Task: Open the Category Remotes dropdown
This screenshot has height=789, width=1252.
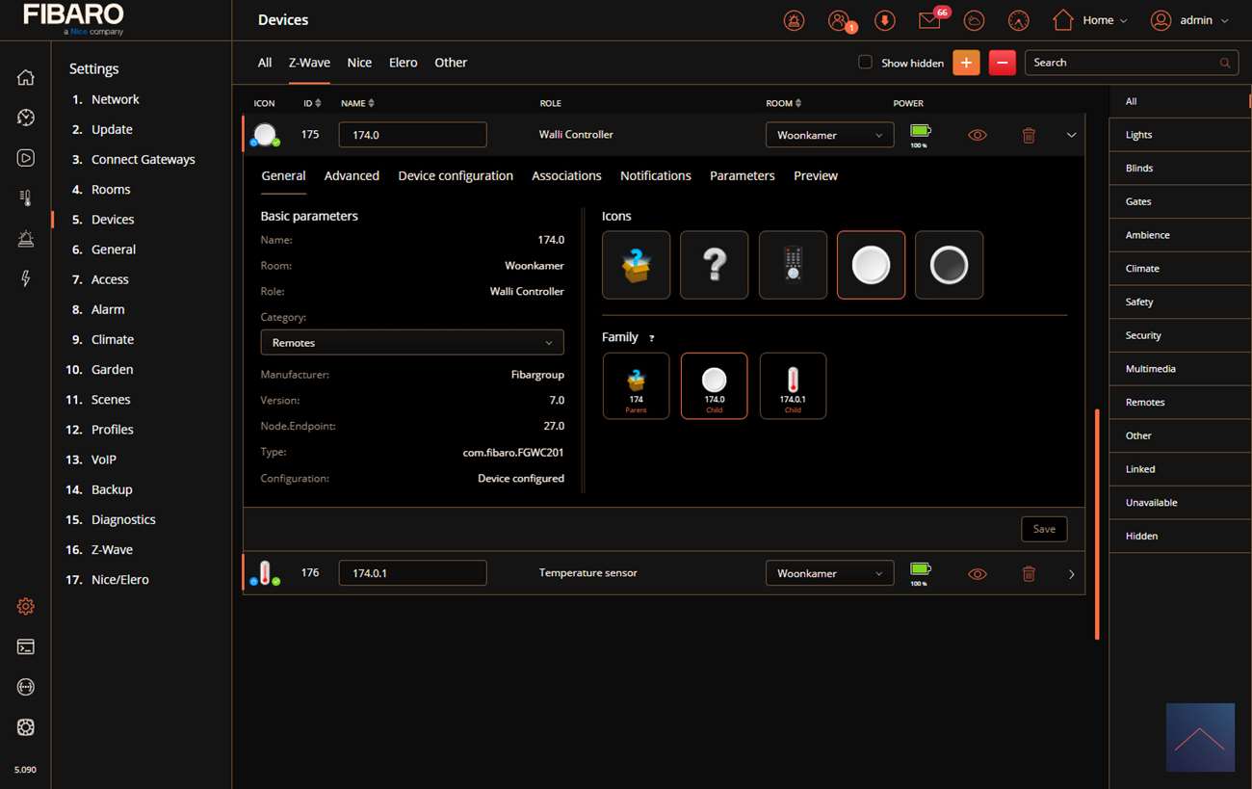Action: tap(412, 343)
